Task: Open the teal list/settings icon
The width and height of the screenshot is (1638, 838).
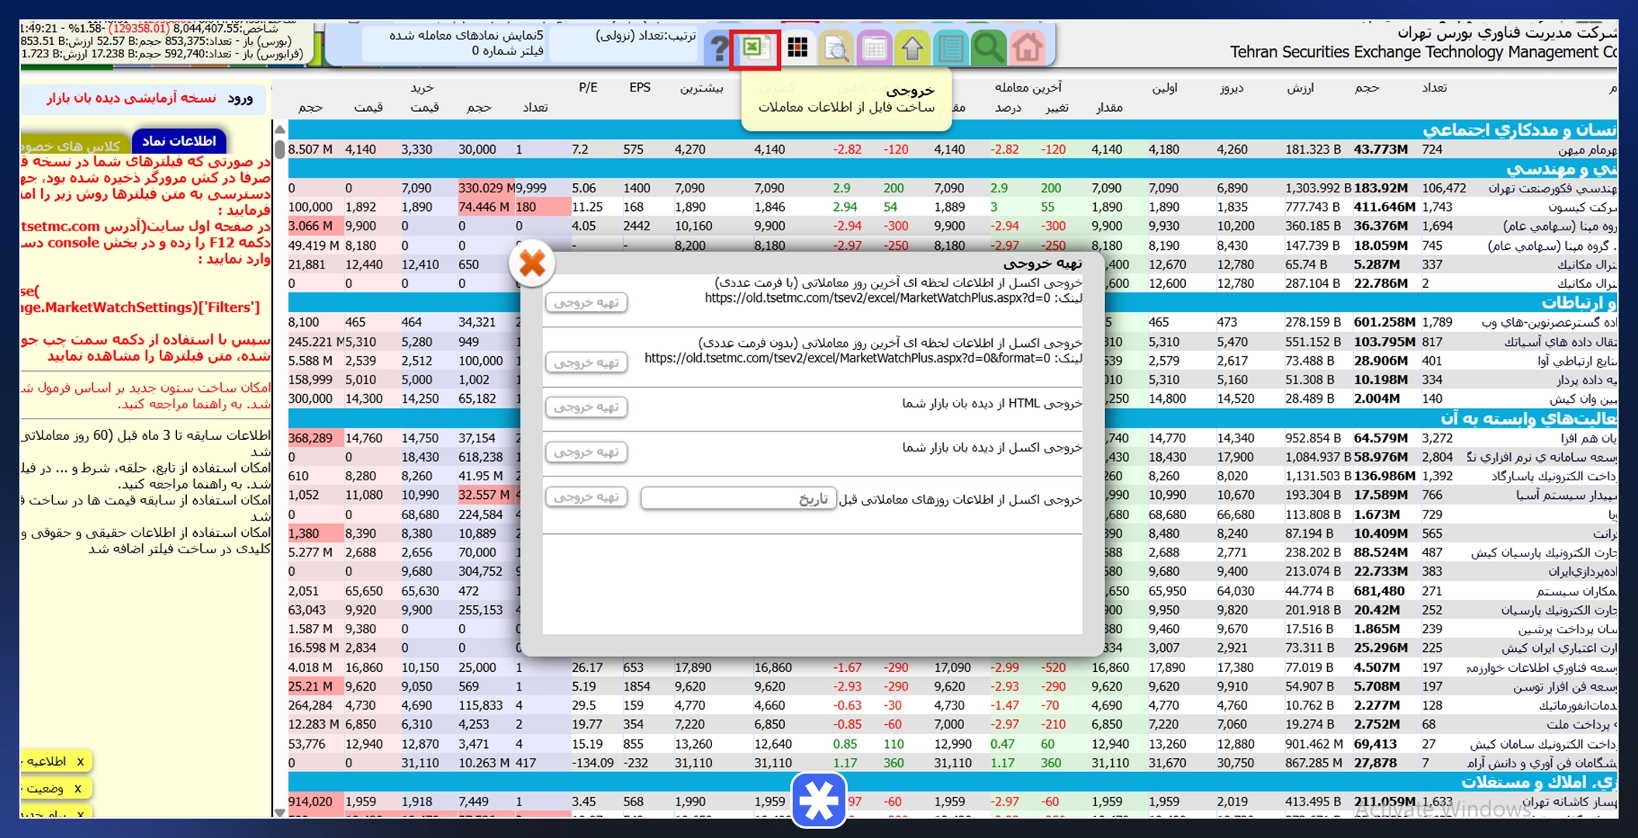Action: coord(950,49)
